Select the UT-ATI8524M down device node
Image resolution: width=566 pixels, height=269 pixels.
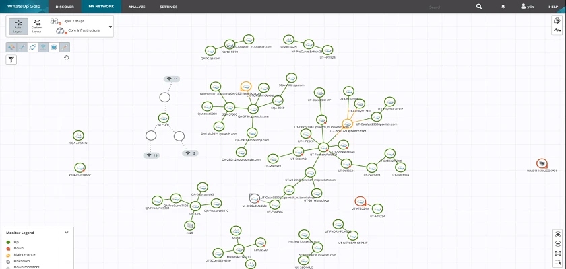(x=360, y=202)
